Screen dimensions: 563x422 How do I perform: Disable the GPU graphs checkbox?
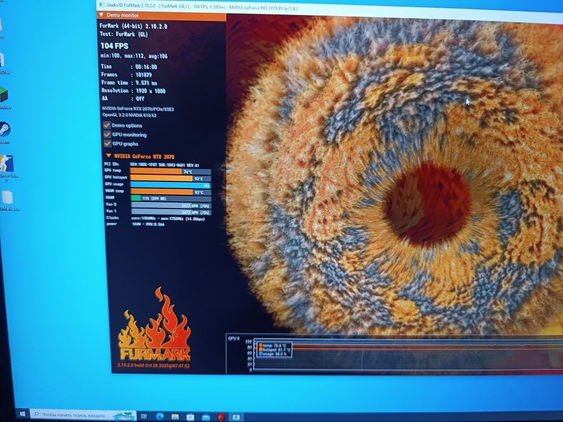coord(107,143)
